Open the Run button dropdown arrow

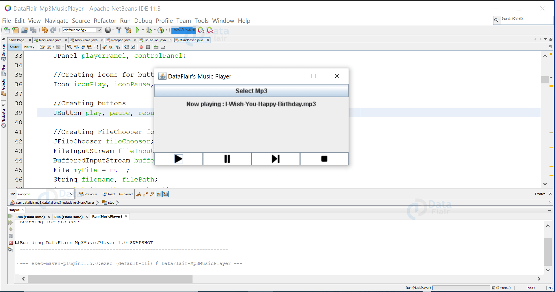click(x=142, y=30)
